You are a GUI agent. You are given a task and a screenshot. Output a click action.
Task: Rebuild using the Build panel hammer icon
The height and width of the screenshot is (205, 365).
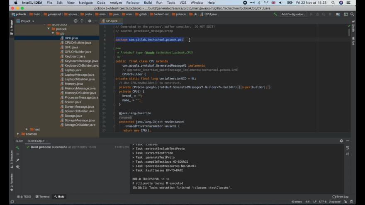[x=18, y=147]
